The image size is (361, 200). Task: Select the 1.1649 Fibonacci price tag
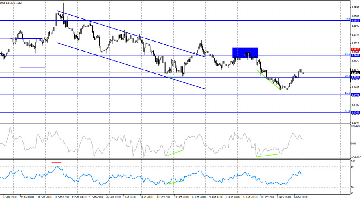355,55
